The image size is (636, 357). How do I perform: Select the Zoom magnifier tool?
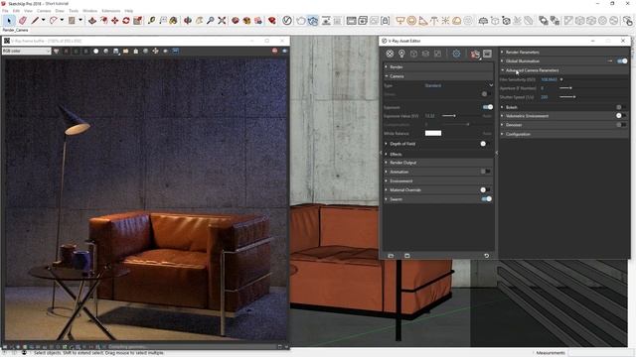point(210,20)
